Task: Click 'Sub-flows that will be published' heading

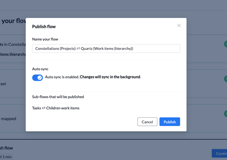Action: [58, 97]
